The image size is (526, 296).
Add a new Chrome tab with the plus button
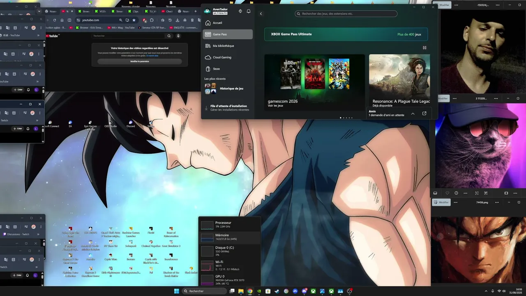[x=196, y=11]
